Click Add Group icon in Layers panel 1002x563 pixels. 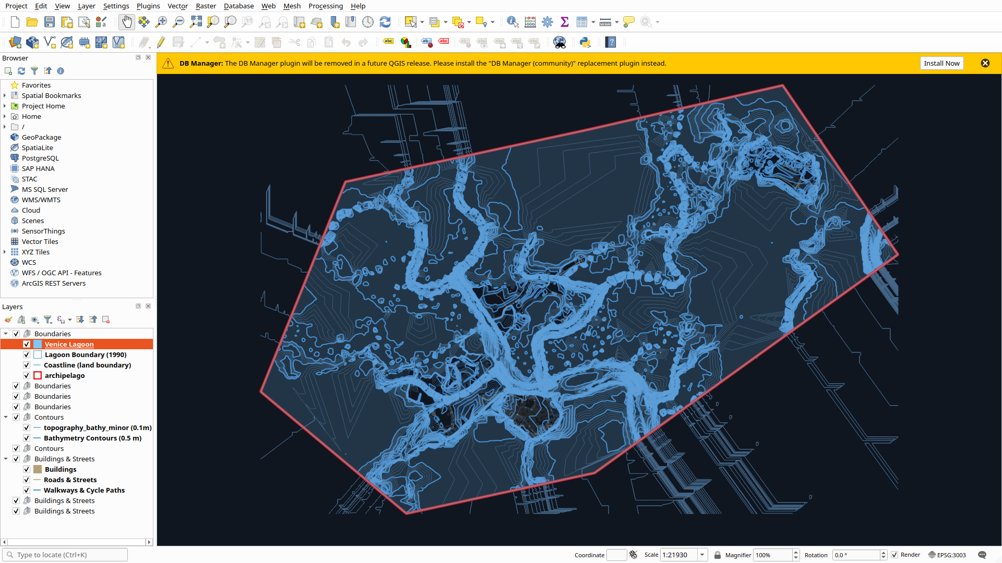21,320
